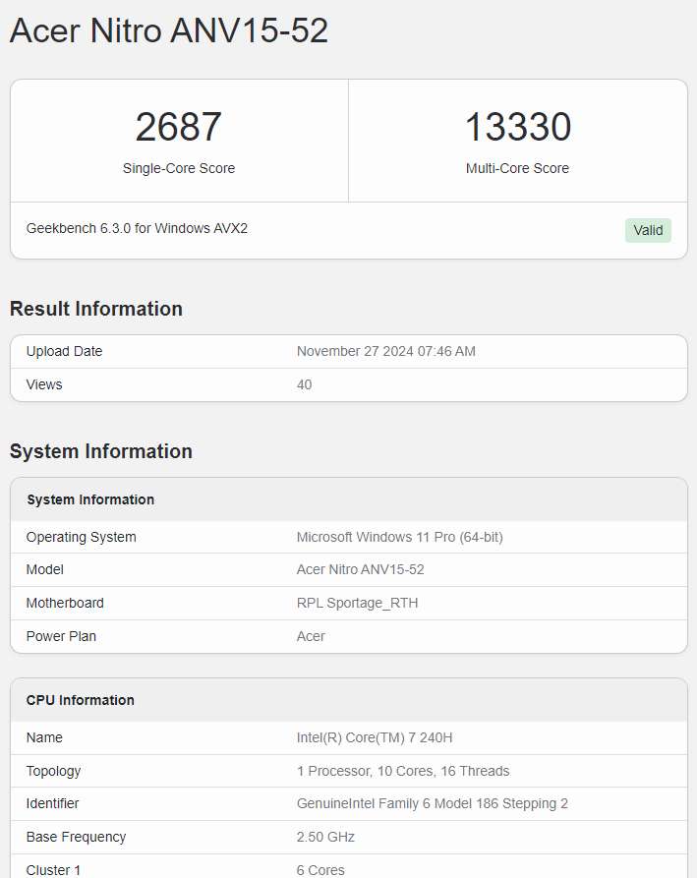Click the 6 Cores value
The height and width of the screenshot is (878, 697).
click(x=320, y=870)
